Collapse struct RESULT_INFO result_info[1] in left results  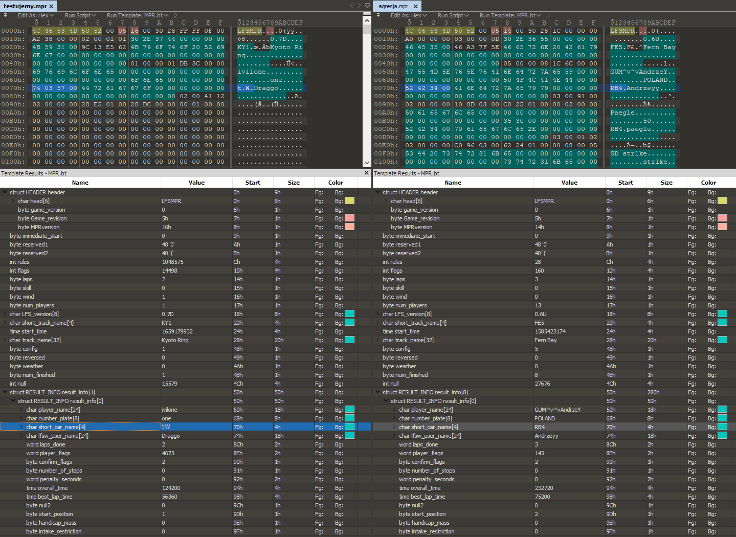(x=5, y=392)
